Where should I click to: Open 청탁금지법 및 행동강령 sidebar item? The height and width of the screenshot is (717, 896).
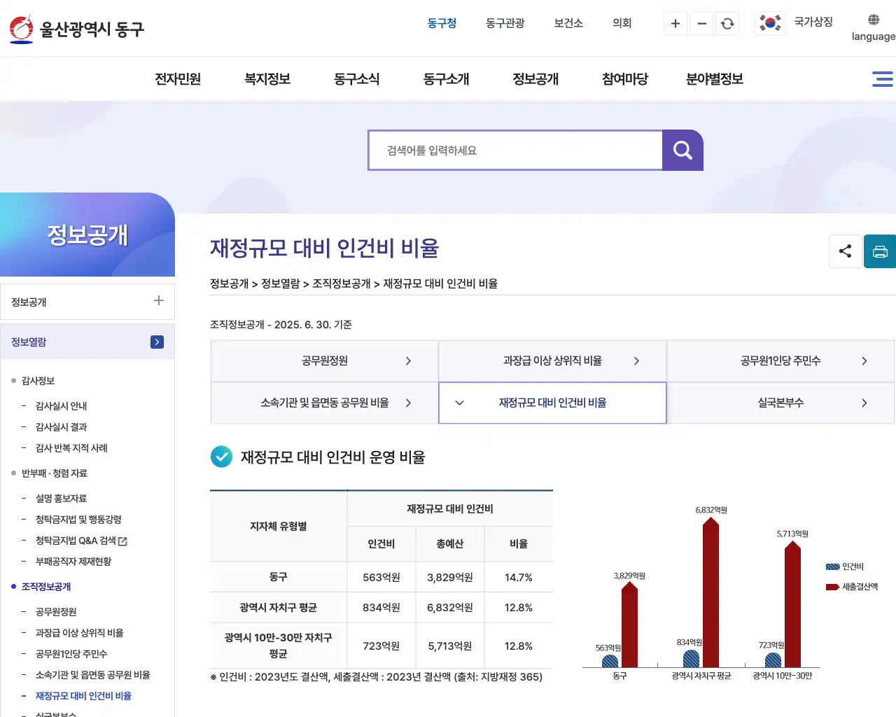coord(78,520)
